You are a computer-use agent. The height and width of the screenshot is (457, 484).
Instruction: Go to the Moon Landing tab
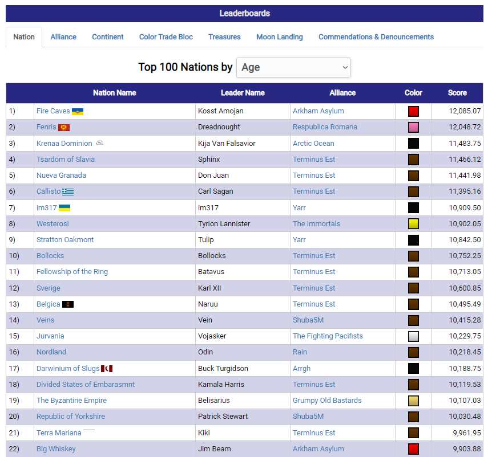click(280, 37)
